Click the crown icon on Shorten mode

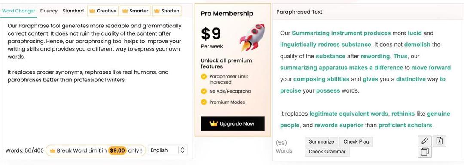point(157,11)
